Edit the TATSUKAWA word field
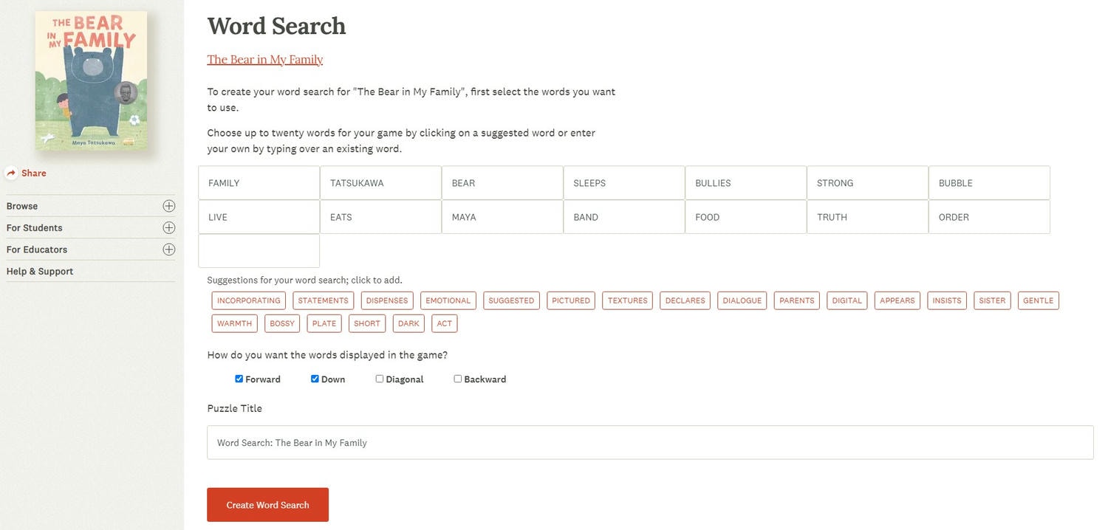Viewport: 1108px width, 530px height. coord(380,183)
